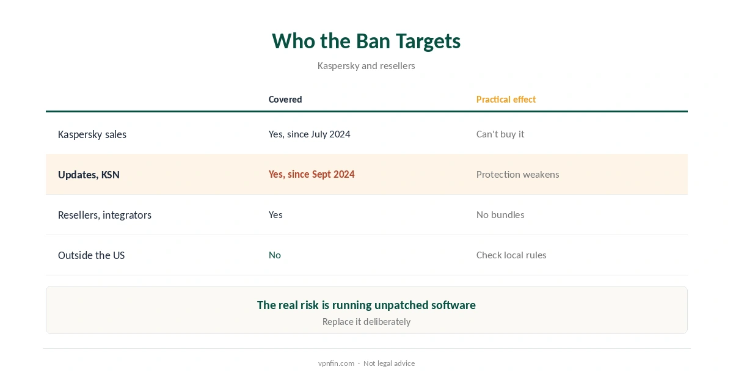Click the "Covered" column header

285,100
